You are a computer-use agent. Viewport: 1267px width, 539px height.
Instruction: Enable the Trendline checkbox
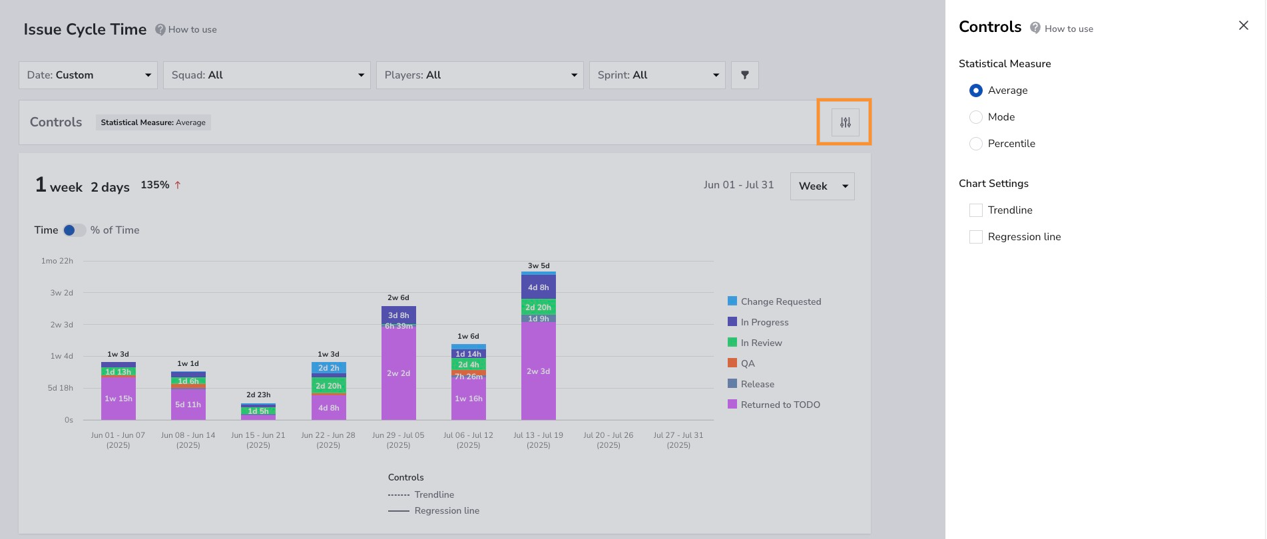976,210
